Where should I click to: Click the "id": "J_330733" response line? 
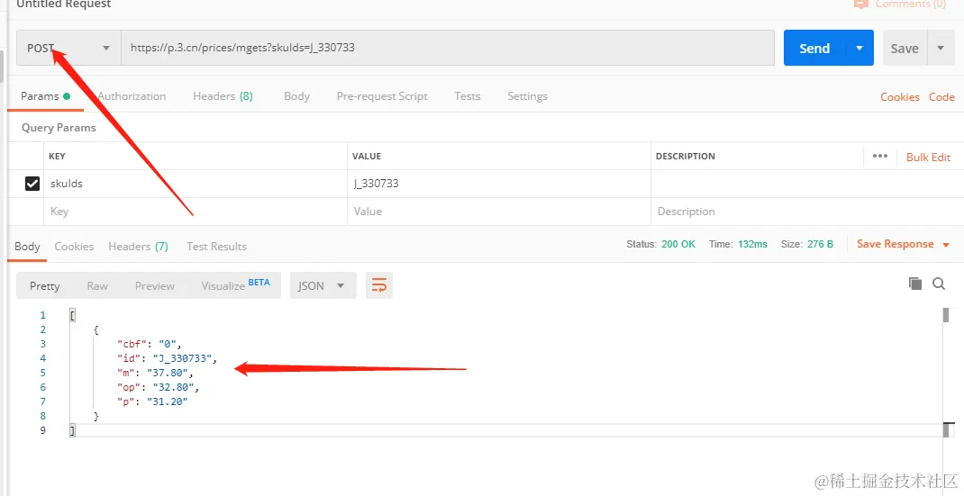pyautogui.click(x=168, y=358)
